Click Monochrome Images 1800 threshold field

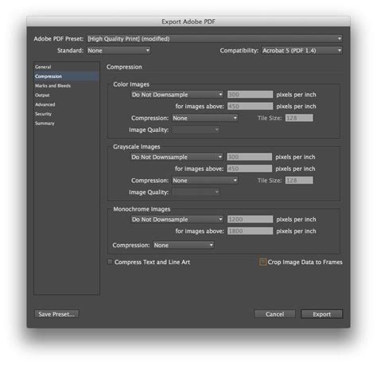250,231
